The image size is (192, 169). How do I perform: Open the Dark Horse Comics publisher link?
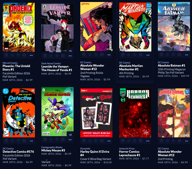51,63
